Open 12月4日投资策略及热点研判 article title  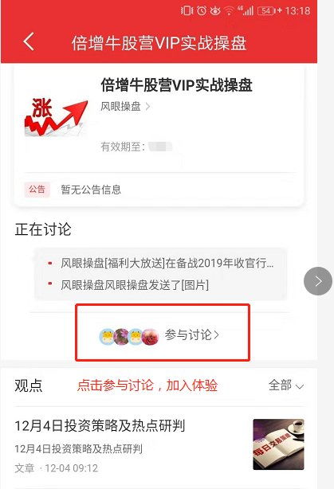tap(100, 425)
